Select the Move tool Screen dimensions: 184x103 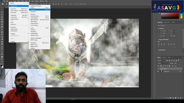point(2,9)
